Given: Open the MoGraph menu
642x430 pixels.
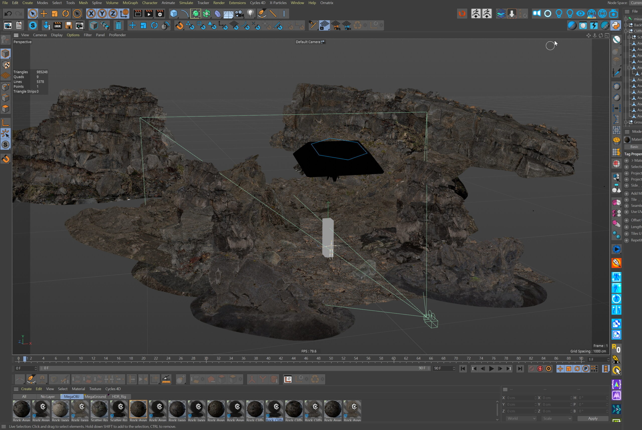Looking at the screenshot, I should 130,3.
